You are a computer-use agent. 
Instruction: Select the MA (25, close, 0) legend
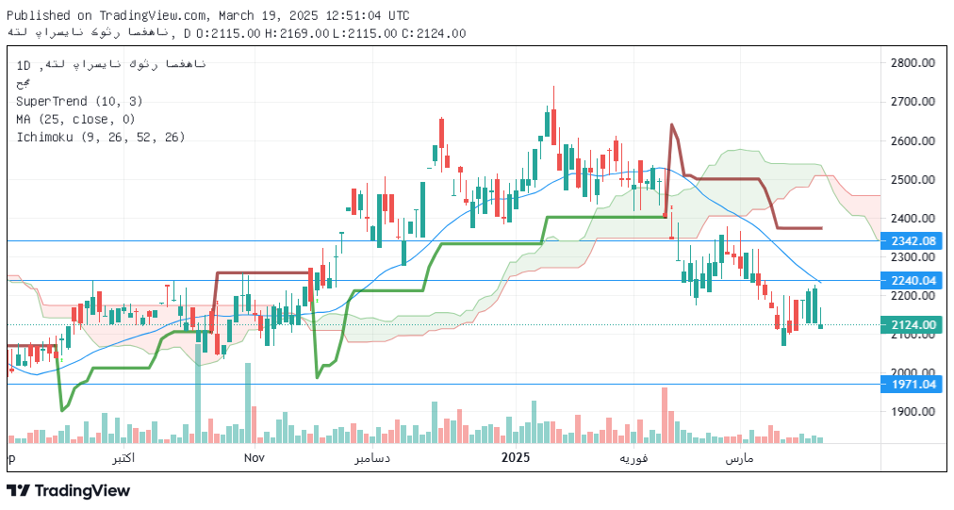click(75, 119)
